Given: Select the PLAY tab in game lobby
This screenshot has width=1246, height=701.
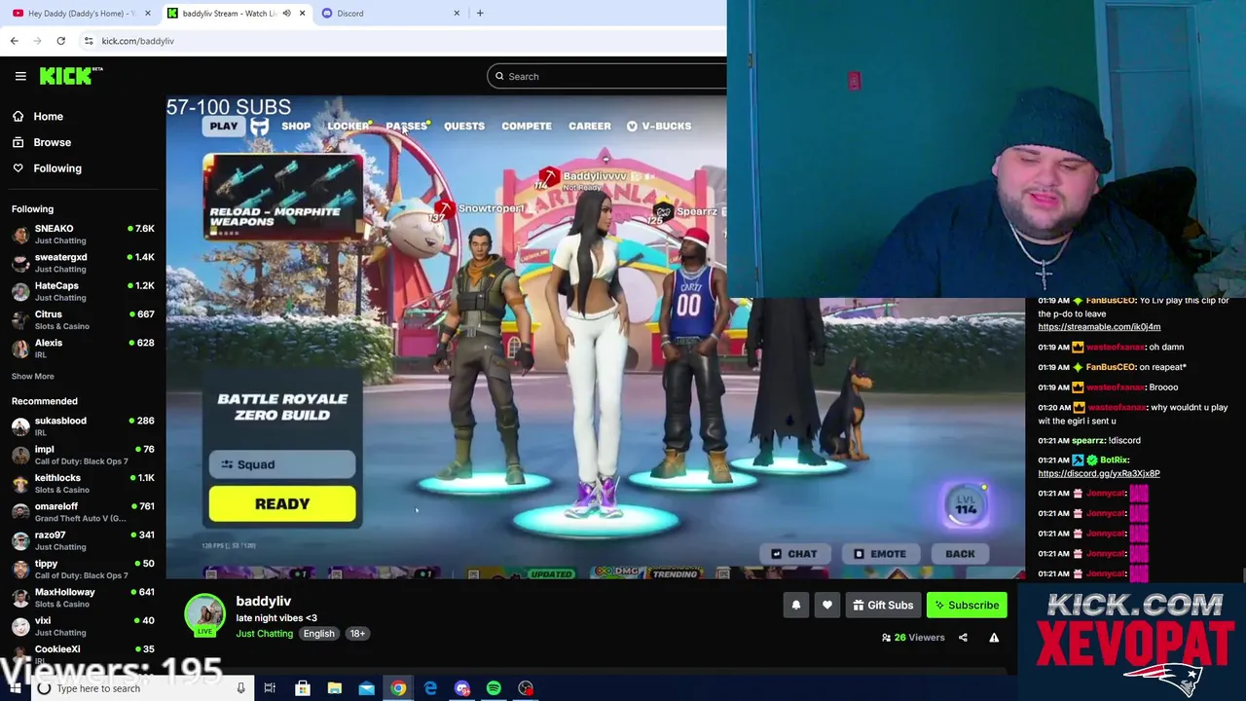Looking at the screenshot, I should pos(223,126).
